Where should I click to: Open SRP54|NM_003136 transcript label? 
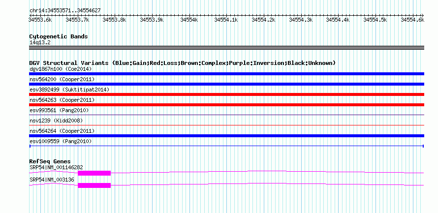pos(52,180)
